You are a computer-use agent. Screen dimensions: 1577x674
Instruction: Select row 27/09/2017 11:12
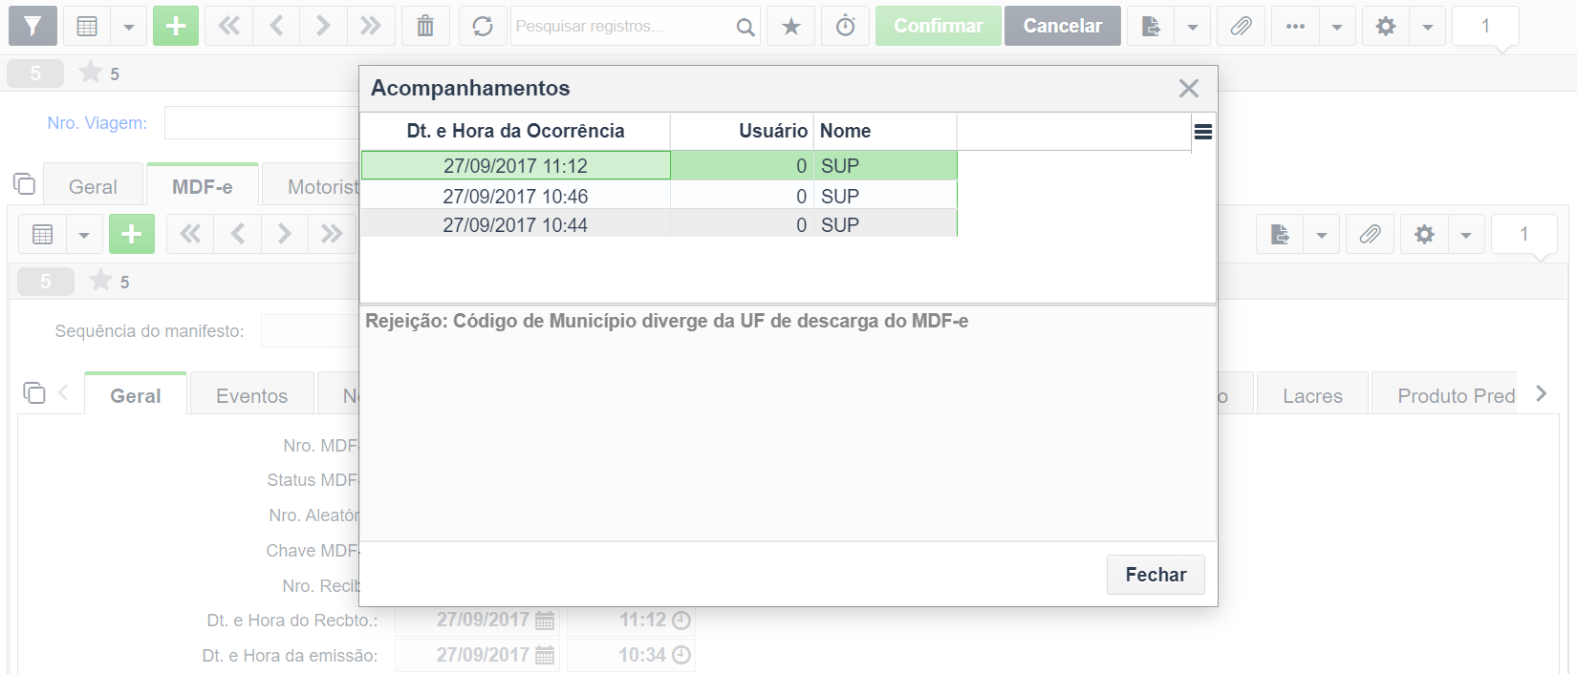point(659,165)
